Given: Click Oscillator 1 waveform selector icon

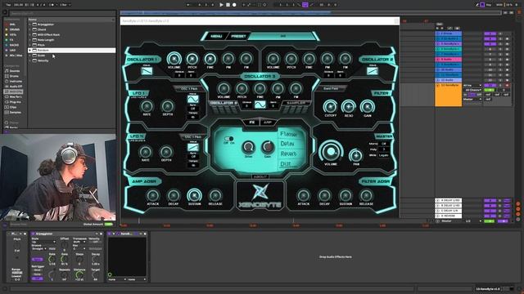Looking at the screenshot, I should click(x=147, y=71).
